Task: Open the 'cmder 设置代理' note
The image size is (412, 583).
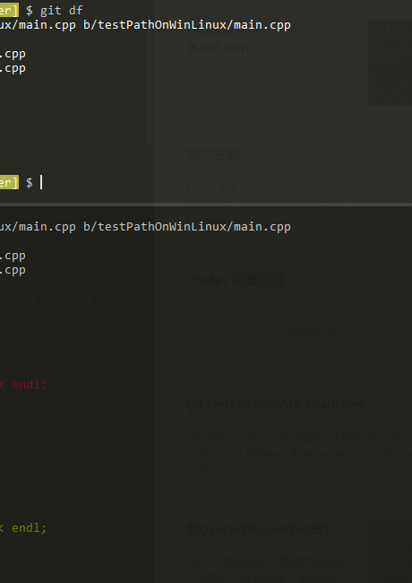Action: pyautogui.click(x=236, y=280)
